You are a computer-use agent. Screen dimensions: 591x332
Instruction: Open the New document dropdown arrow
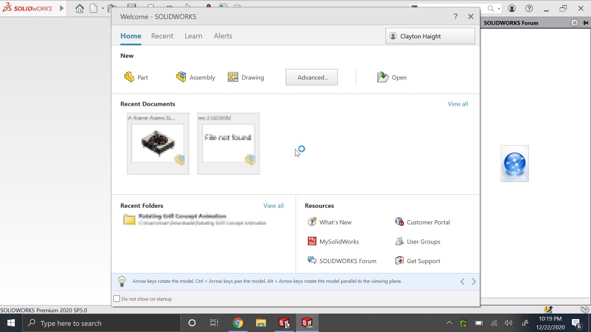103,8
